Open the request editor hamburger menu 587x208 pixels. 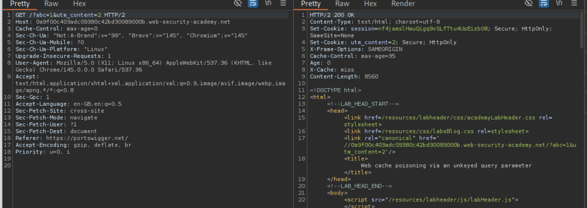click(283, 4)
